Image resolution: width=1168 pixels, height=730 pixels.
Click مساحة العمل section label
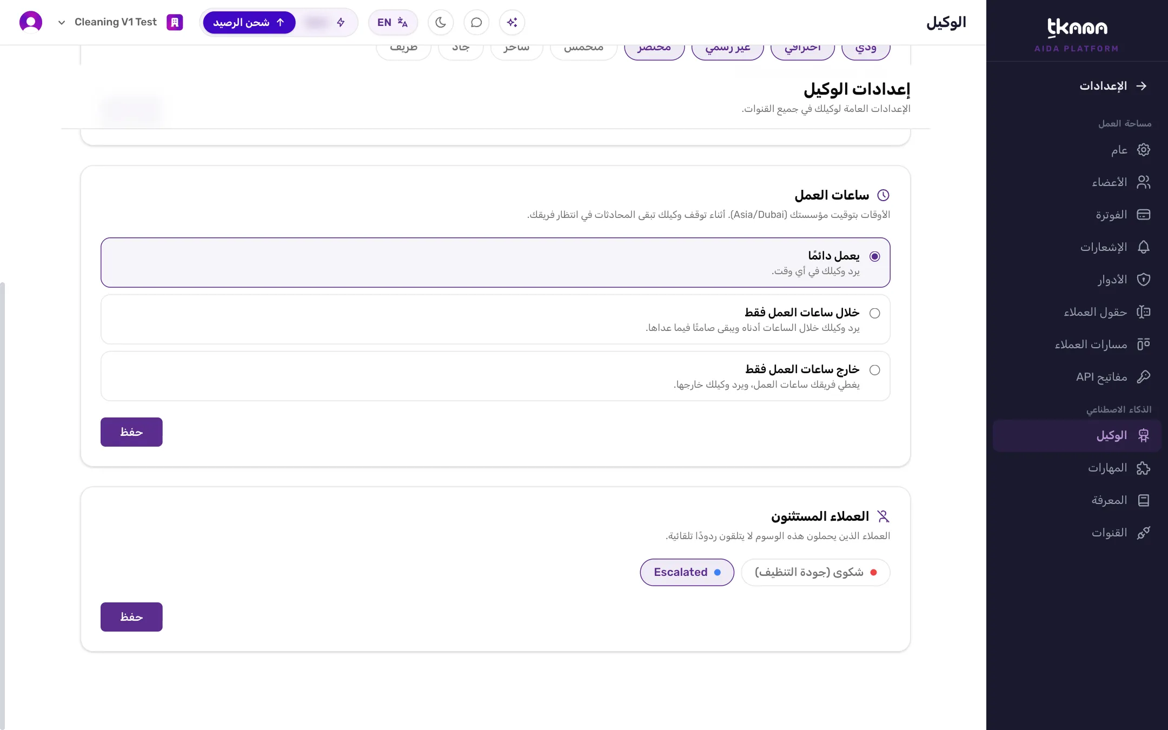point(1125,123)
